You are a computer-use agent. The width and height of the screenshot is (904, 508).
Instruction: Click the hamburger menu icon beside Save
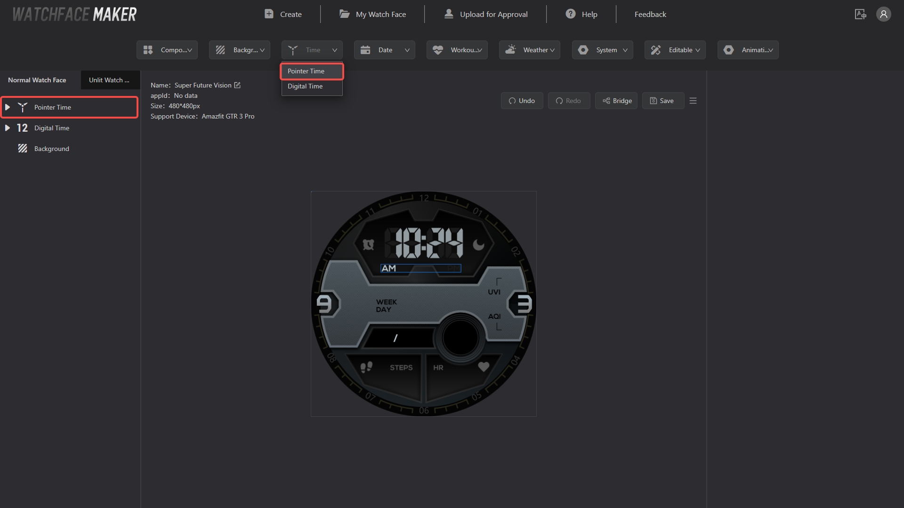[x=693, y=100]
